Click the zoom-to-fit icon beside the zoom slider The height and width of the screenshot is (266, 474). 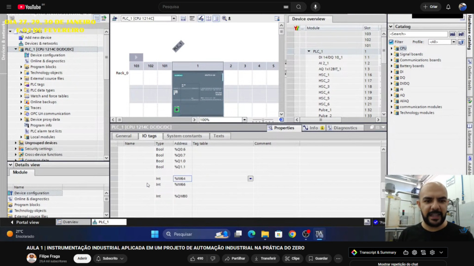tap(281, 120)
